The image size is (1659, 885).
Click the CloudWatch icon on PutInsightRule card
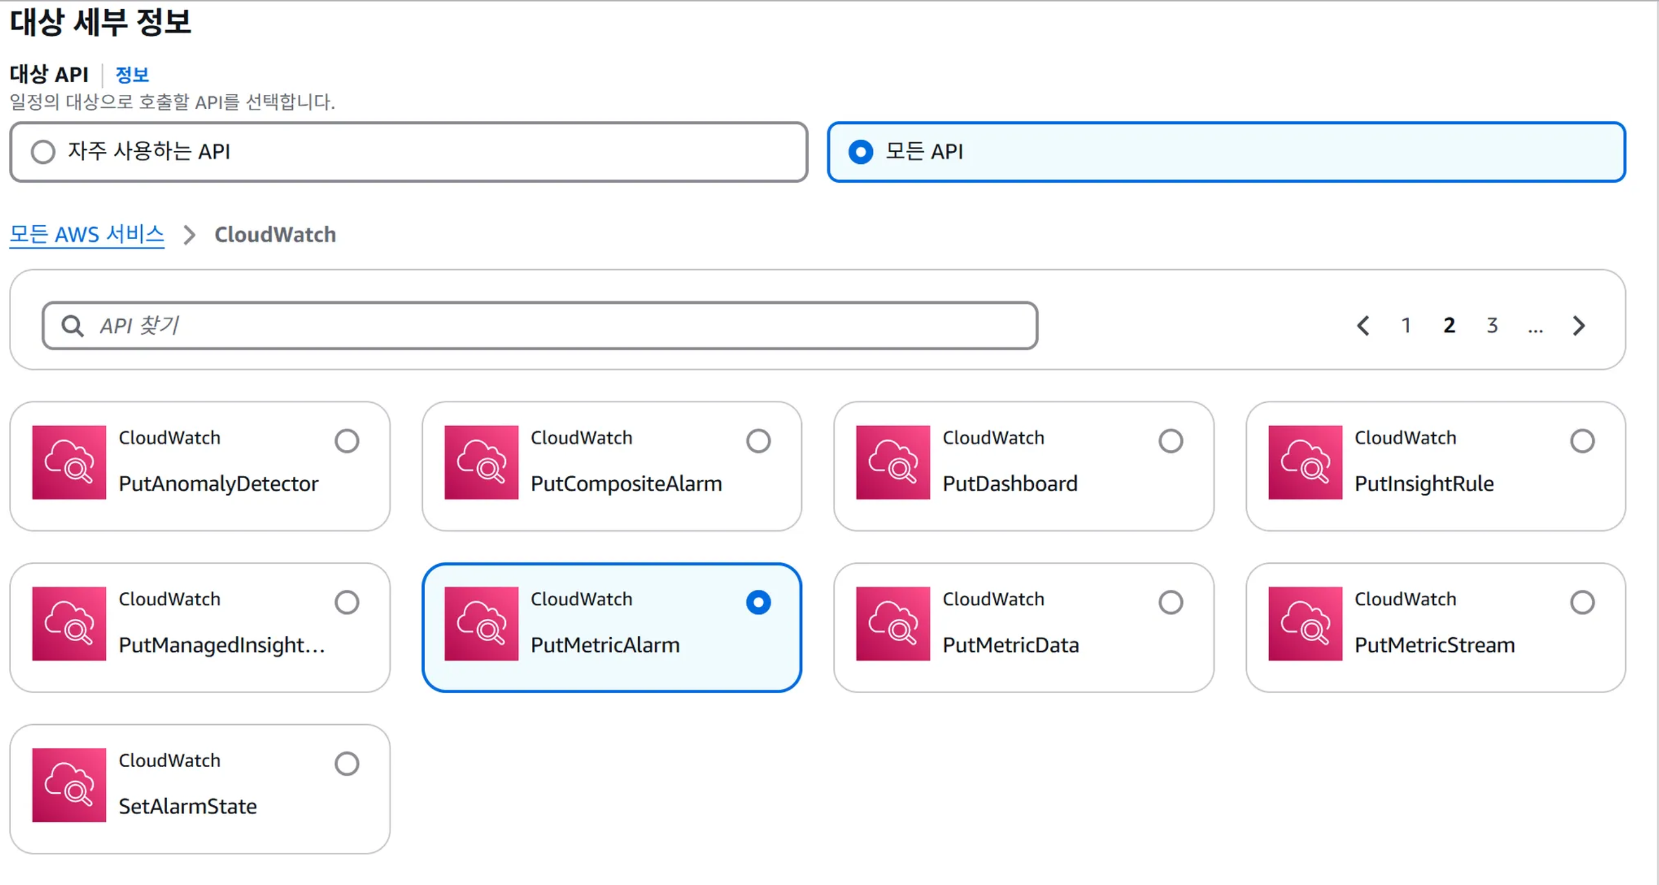(x=1305, y=462)
